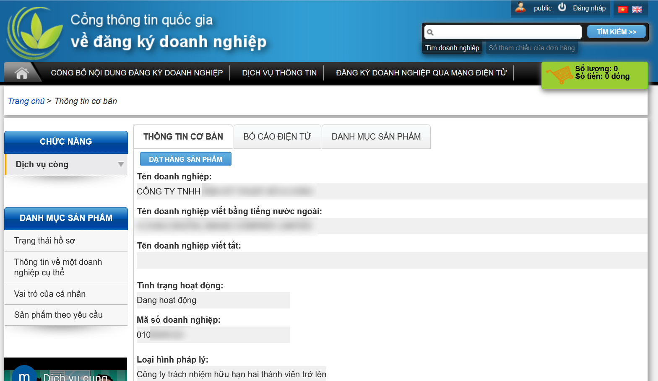Open the Dịch vụ thông tin menu
The width and height of the screenshot is (658, 381).
279,73
